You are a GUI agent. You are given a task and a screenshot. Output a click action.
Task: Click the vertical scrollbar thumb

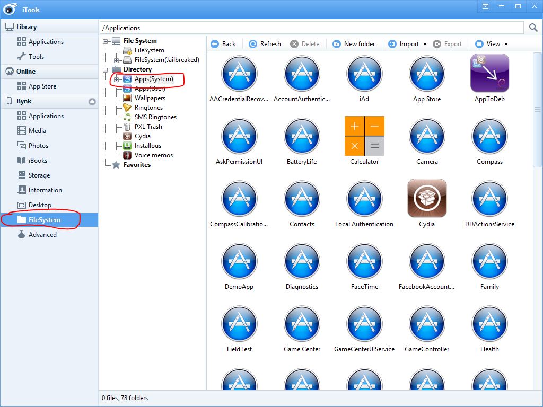(537, 110)
